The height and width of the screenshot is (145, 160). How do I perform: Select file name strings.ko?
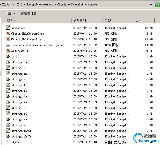(19, 102)
